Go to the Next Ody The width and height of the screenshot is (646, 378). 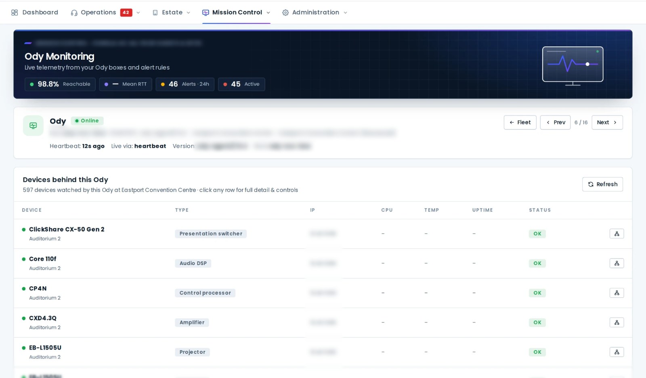(607, 123)
